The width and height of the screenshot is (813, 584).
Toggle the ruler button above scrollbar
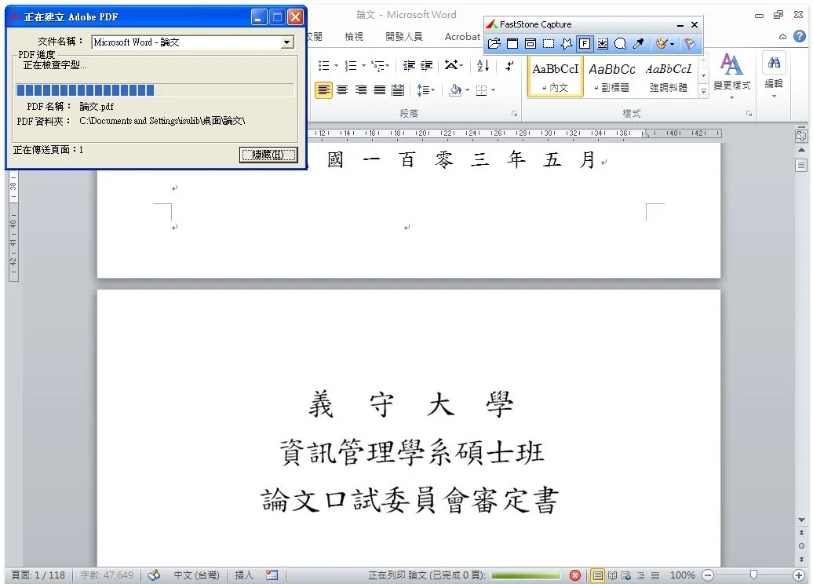(x=801, y=136)
